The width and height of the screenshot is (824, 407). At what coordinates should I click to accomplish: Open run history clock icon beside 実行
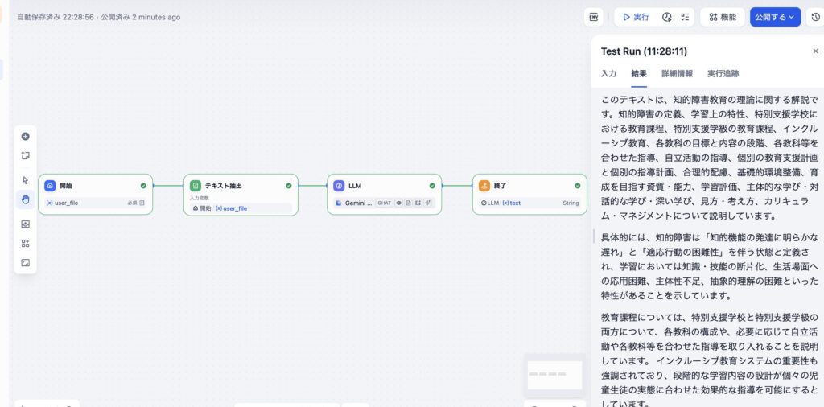pos(667,17)
